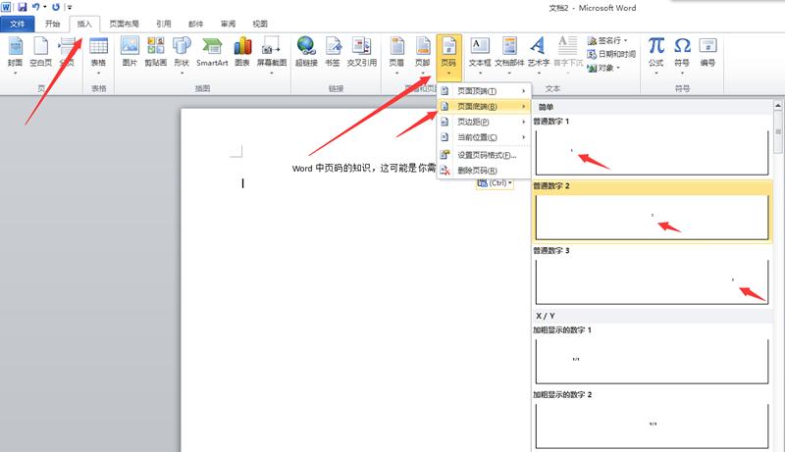The height and width of the screenshot is (452, 785).
Task: Insert a chart (图表)
Action: point(242,54)
